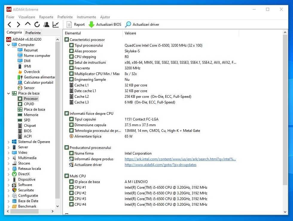Click the Raport document icon
The height and width of the screenshot is (221, 293).
69,25
